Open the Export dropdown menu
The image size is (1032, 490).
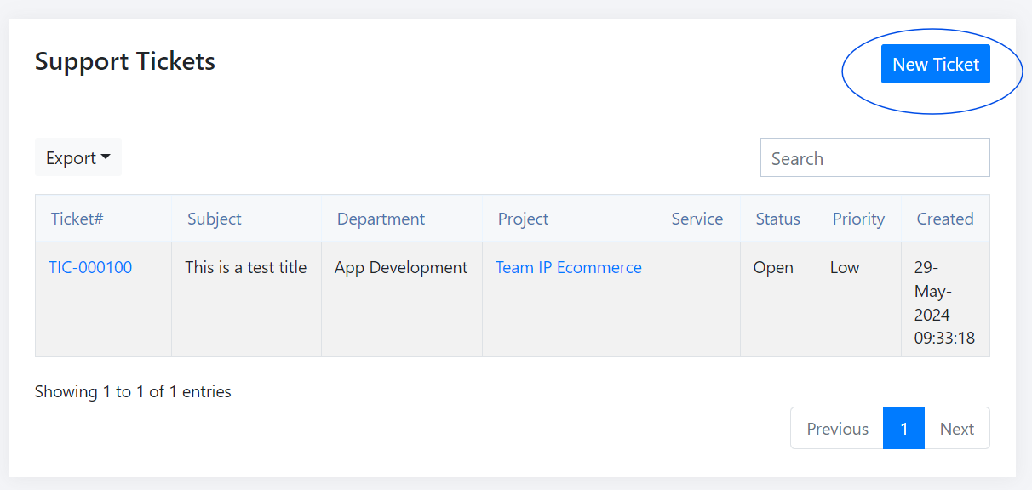(77, 157)
